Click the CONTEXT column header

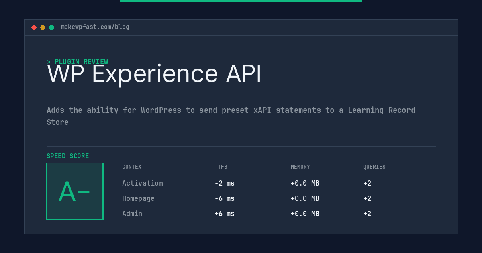coord(133,167)
